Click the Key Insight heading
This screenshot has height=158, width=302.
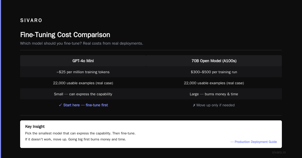pos(35,127)
